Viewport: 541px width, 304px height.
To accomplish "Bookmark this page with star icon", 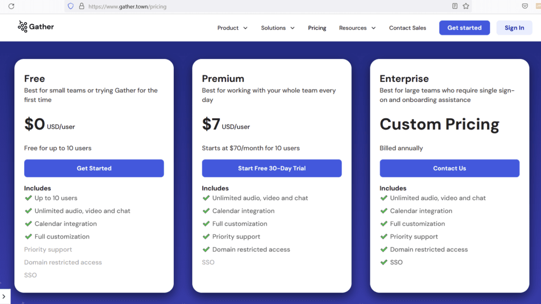I will (466, 6).
